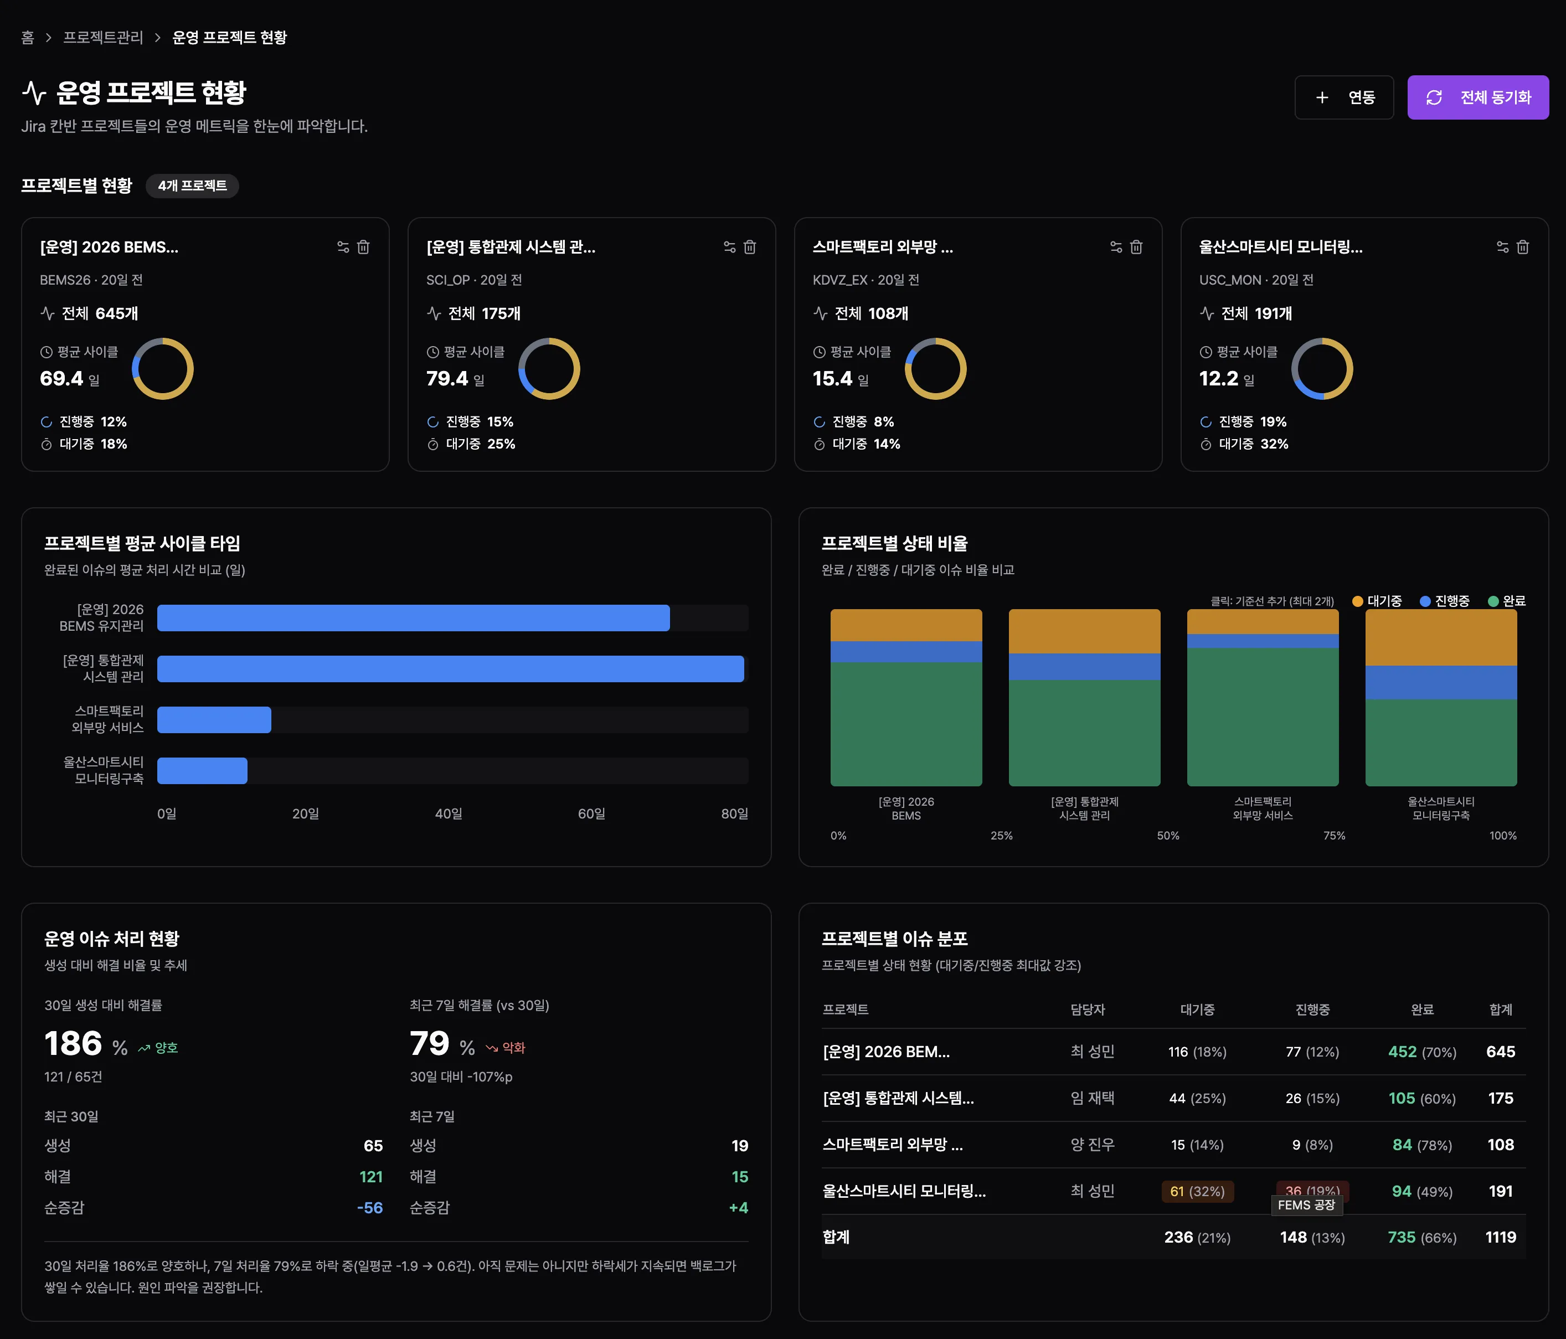This screenshot has height=1339, width=1566.
Task: Open settings icon on USC_MON project card
Action: pos(1502,247)
